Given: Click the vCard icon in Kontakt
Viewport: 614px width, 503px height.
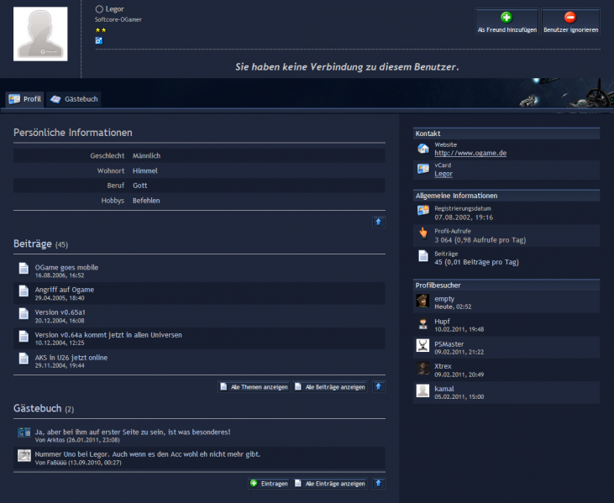Looking at the screenshot, I should [x=422, y=169].
